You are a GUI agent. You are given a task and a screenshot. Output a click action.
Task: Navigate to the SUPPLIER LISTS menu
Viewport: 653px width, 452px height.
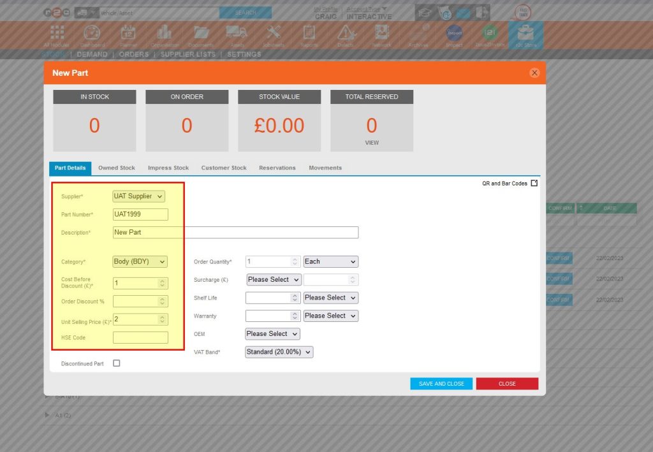tap(188, 54)
